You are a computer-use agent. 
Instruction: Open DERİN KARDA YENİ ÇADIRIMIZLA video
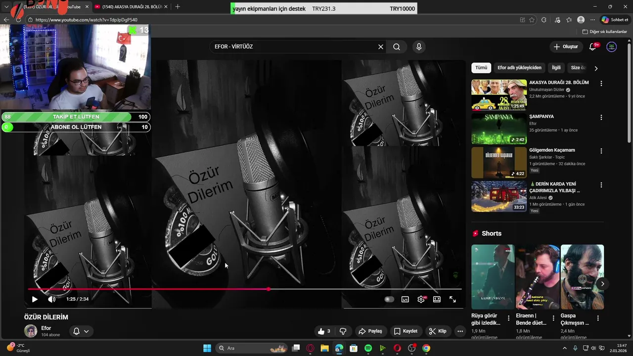pyautogui.click(x=499, y=196)
